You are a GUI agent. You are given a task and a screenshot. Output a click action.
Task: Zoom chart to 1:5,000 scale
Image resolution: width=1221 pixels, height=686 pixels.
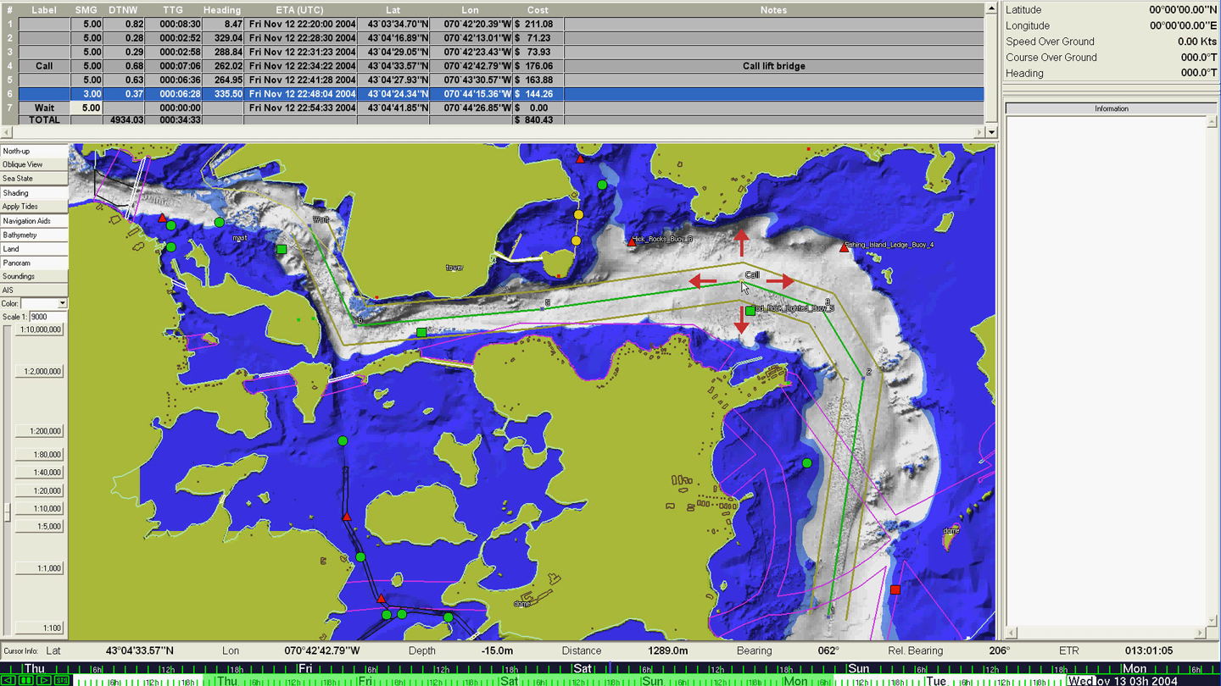[40, 526]
